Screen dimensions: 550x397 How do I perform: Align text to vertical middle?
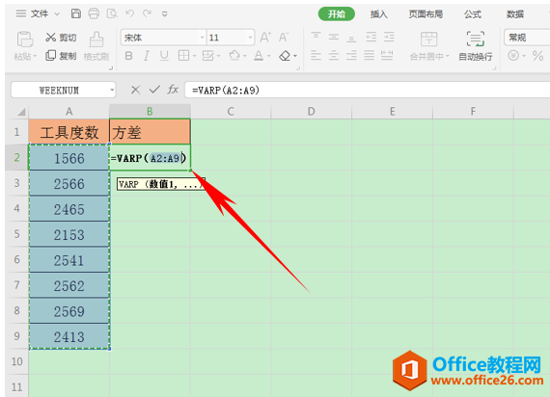point(334,37)
